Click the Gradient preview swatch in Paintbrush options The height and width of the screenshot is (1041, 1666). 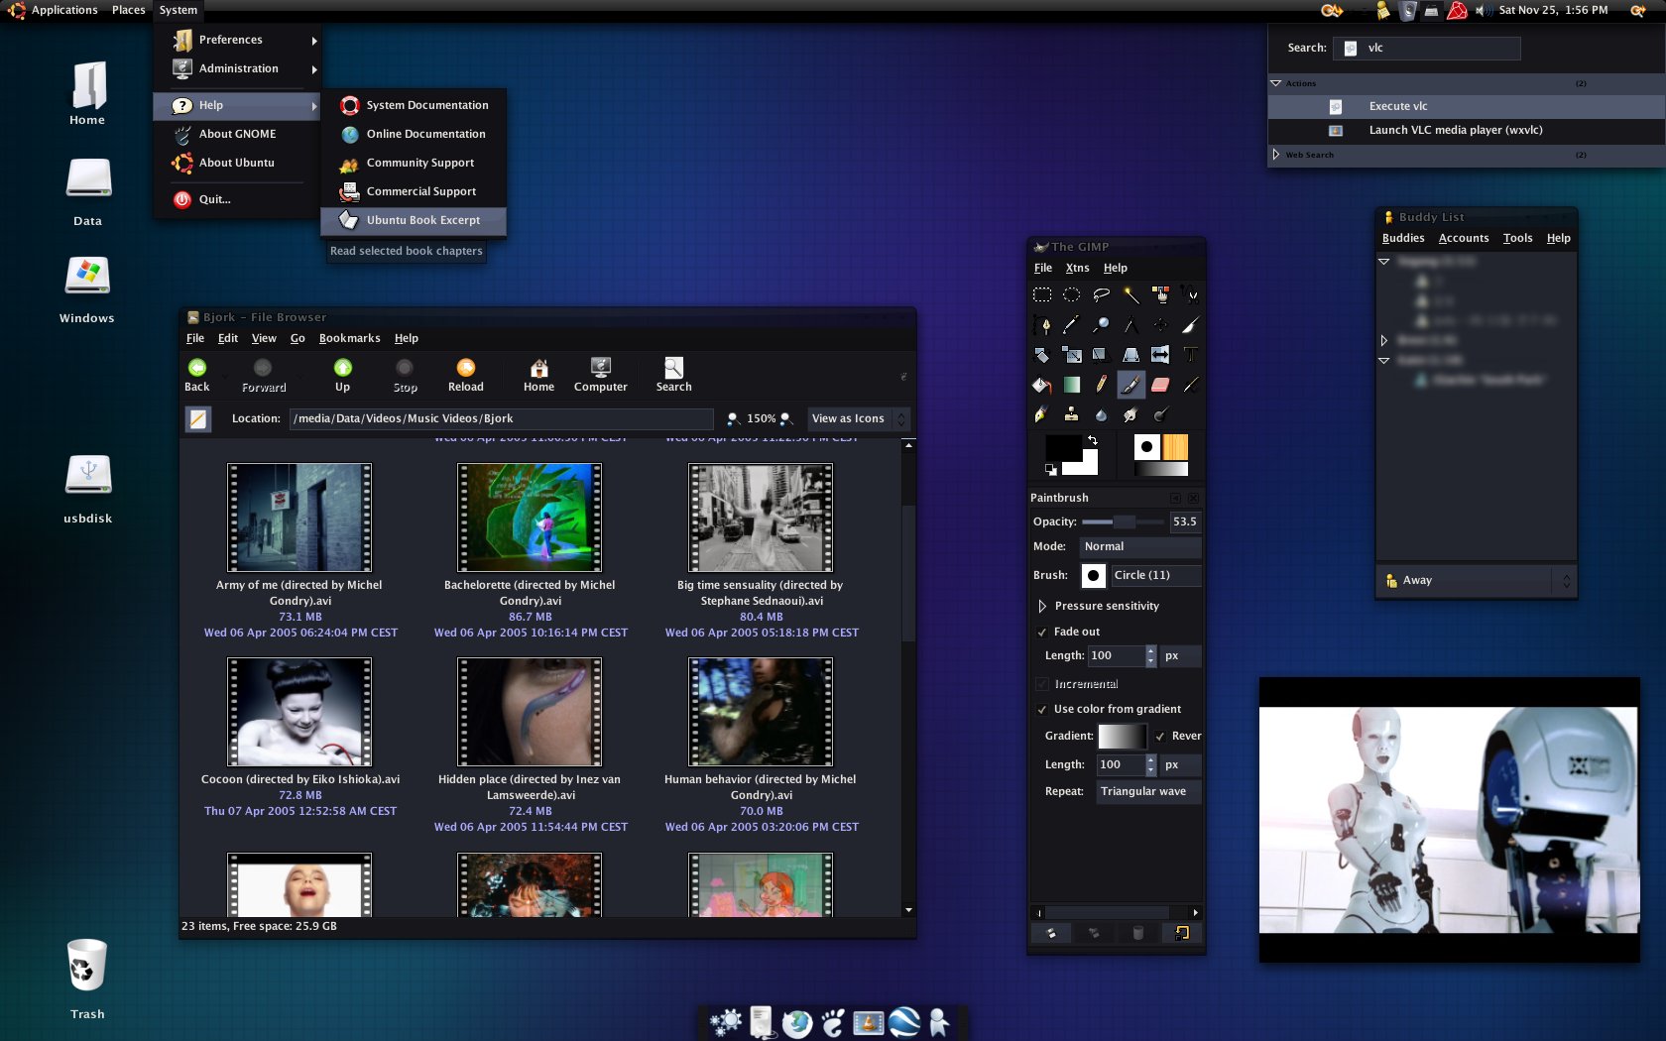tap(1122, 736)
